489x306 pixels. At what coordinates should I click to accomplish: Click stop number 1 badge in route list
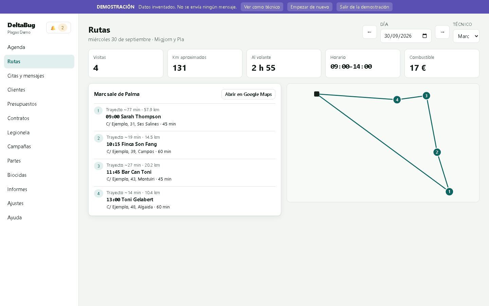(x=98, y=111)
